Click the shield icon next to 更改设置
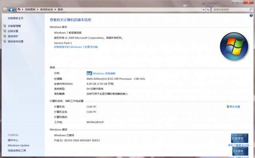The width and height of the screenshot is (255, 158). coord(228,107)
